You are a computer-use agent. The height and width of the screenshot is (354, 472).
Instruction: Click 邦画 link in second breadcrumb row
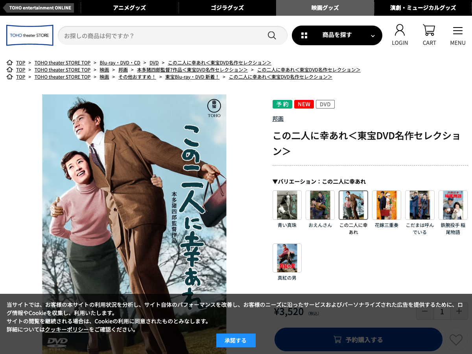pos(123,70)
